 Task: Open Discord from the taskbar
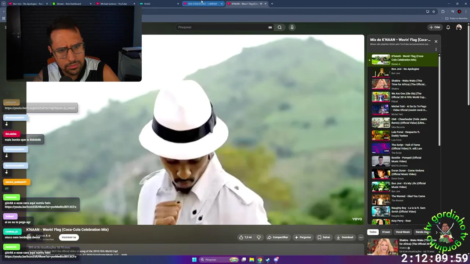[x=276, y=260]
